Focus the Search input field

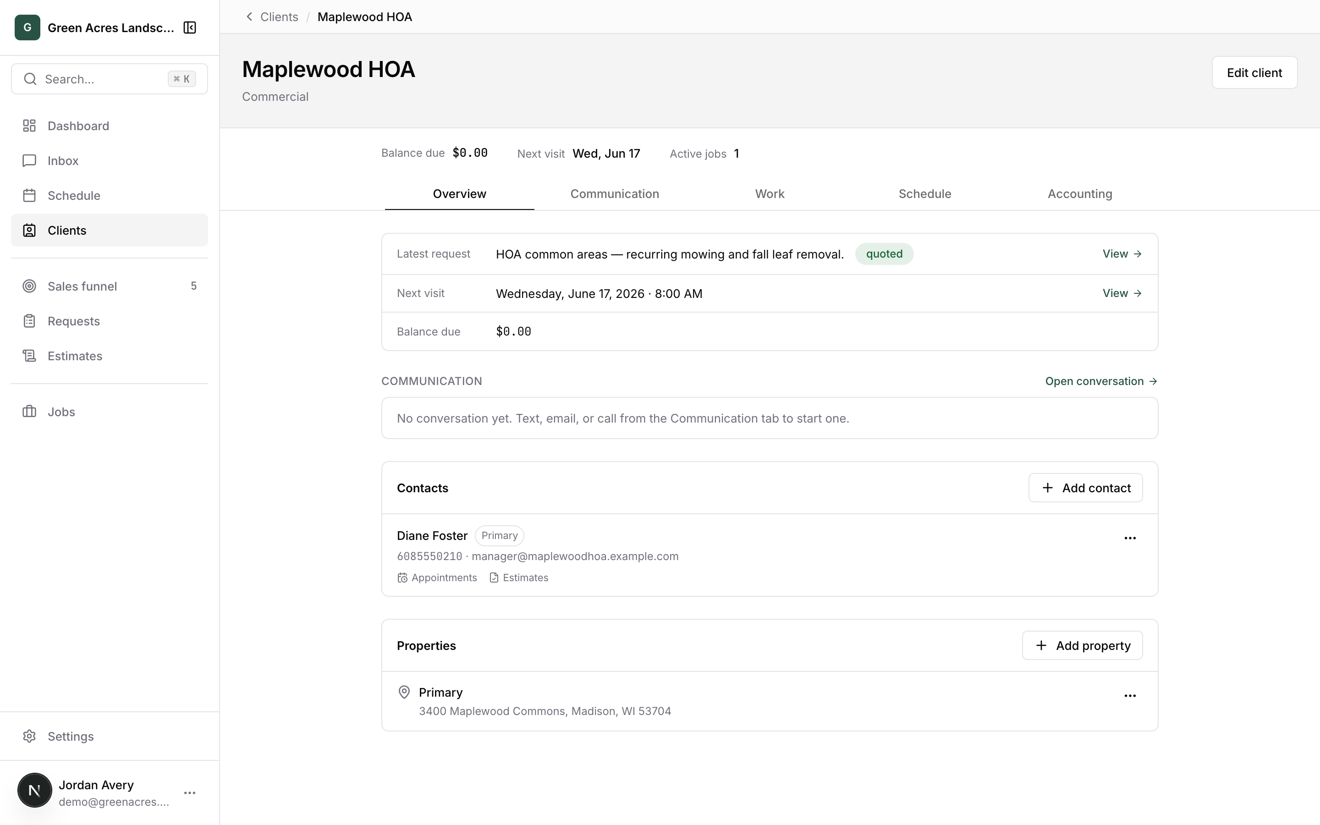point(109,79)
